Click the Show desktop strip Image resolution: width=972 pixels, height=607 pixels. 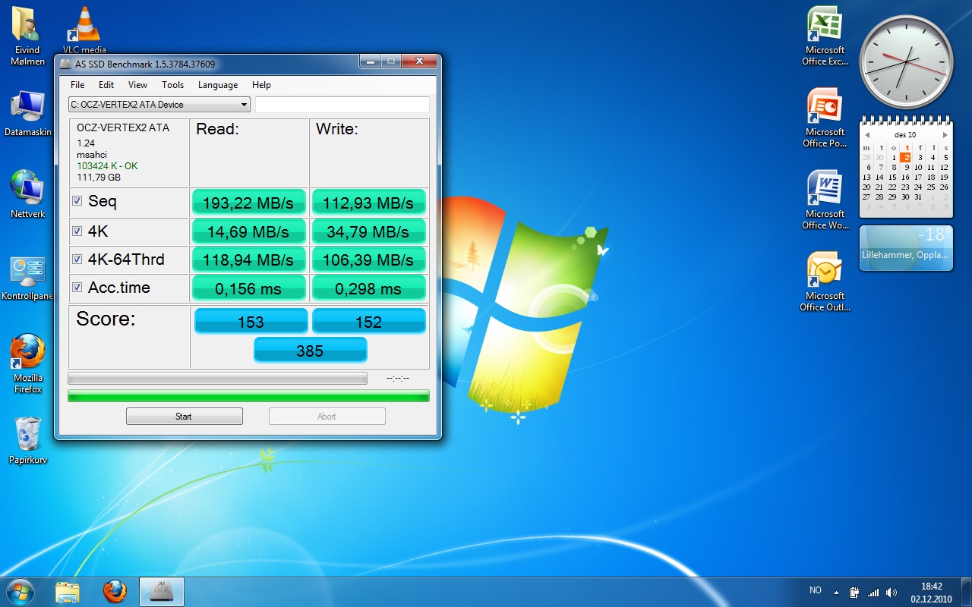click(x=967, y=592)
